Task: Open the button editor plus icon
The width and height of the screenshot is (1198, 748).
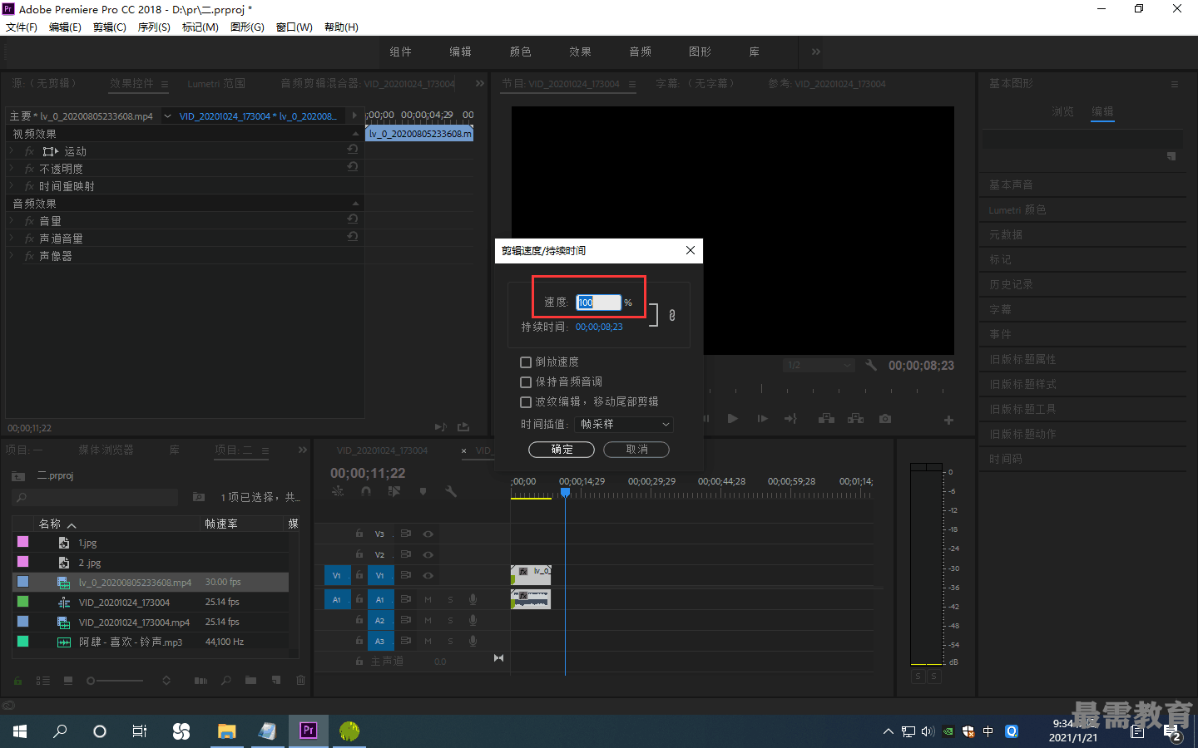Action: click(948, 421)
